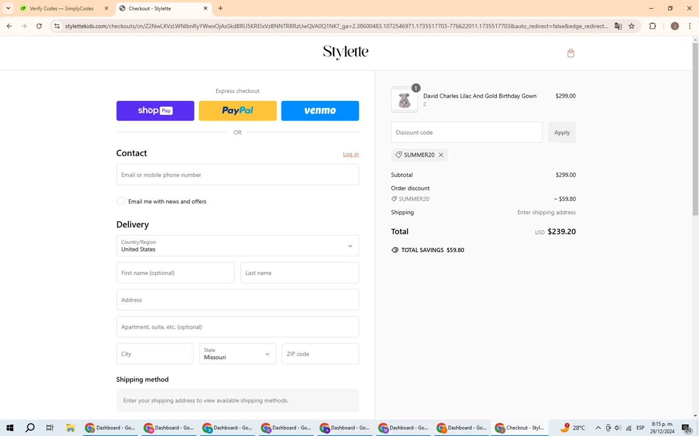Click the Address field
The height and width of the screenshot is (436, 699).
coord(238,300)
